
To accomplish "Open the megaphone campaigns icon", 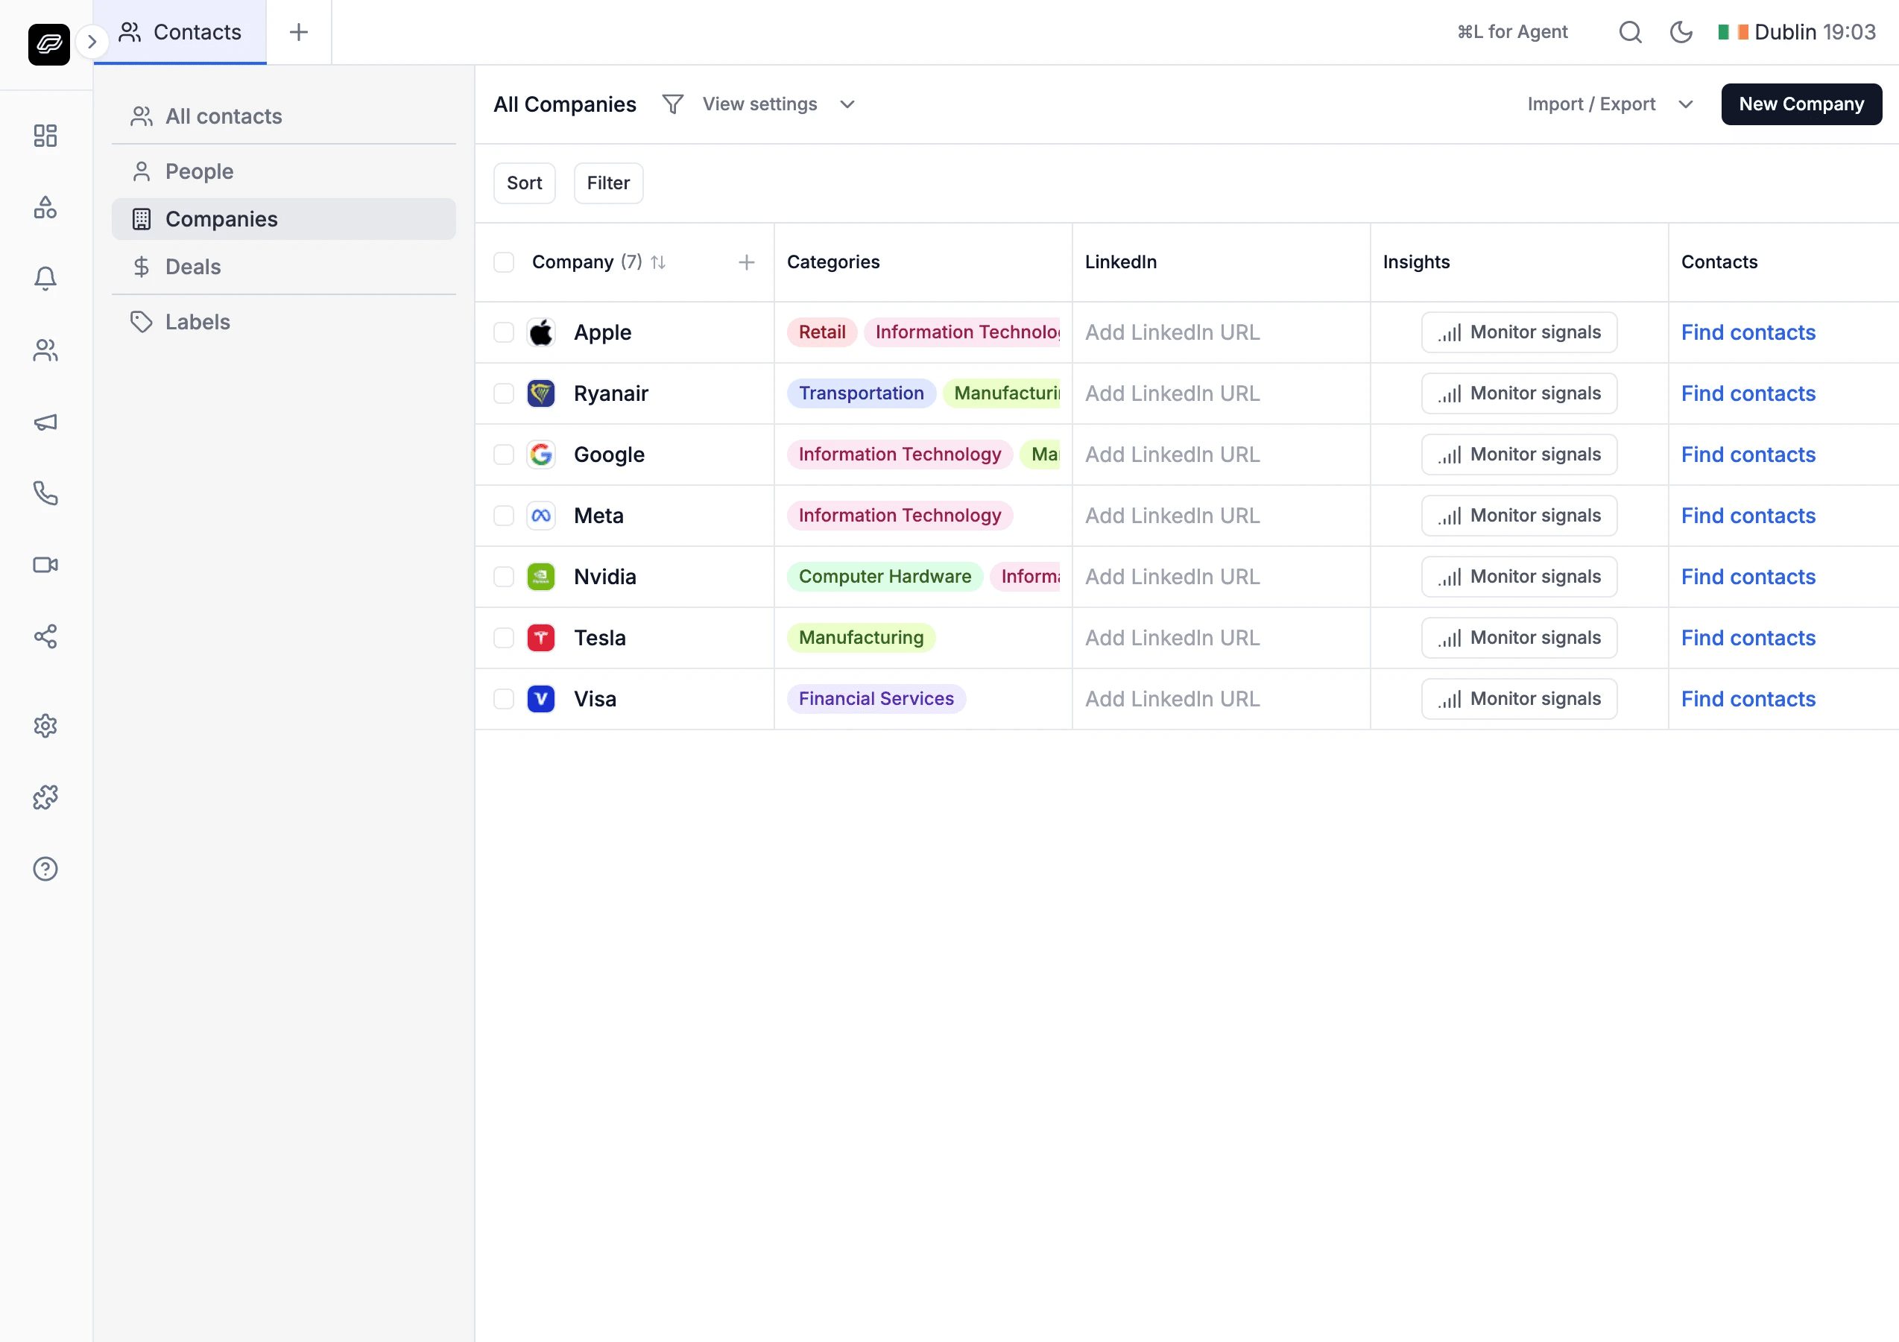I will (x=45, y=422).
